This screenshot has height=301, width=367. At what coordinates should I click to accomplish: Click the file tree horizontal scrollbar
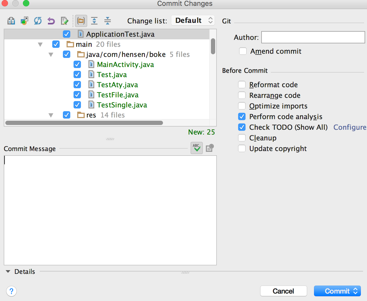tap(84, 123)
